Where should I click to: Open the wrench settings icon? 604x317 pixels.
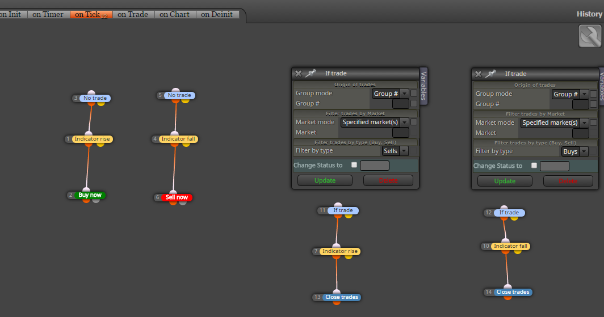(x=590, y=36)
